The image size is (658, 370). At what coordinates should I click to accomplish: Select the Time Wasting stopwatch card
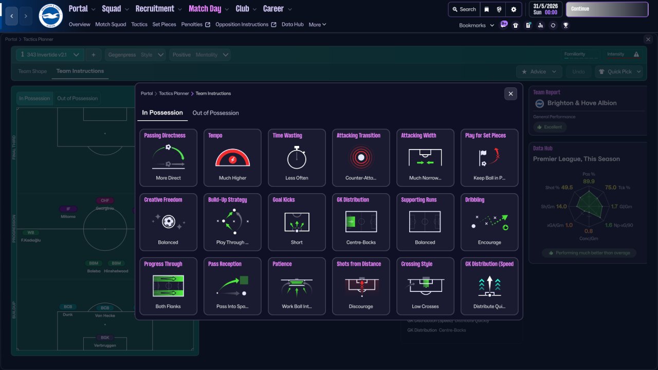(297, 158)
